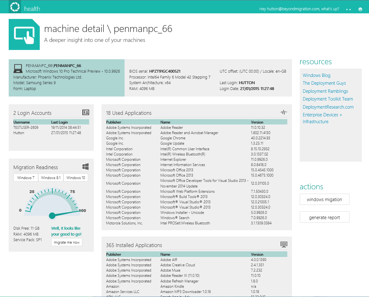Select the Google Chrome application row
This screenshot has height=297, width=369.
click(197, 138)
